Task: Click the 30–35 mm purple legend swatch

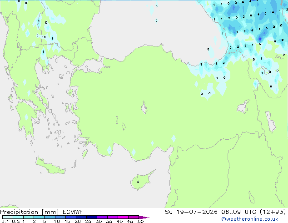Action: coord(102,217)
